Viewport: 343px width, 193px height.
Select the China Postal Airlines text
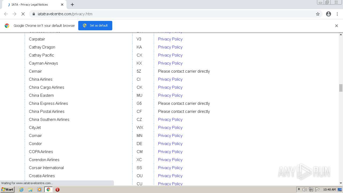pyautogui.click(x=47, y=112)
